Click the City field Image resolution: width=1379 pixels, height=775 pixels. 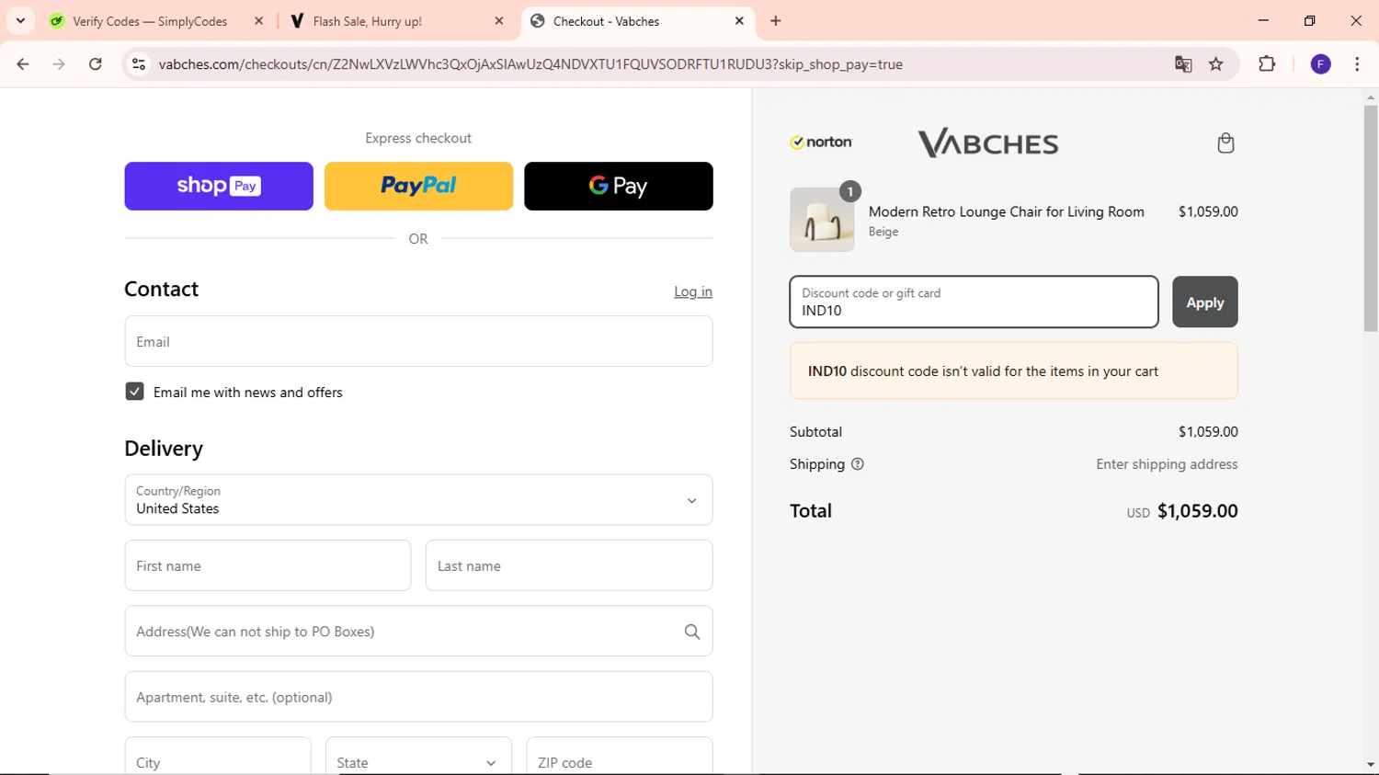click(218, 756)
